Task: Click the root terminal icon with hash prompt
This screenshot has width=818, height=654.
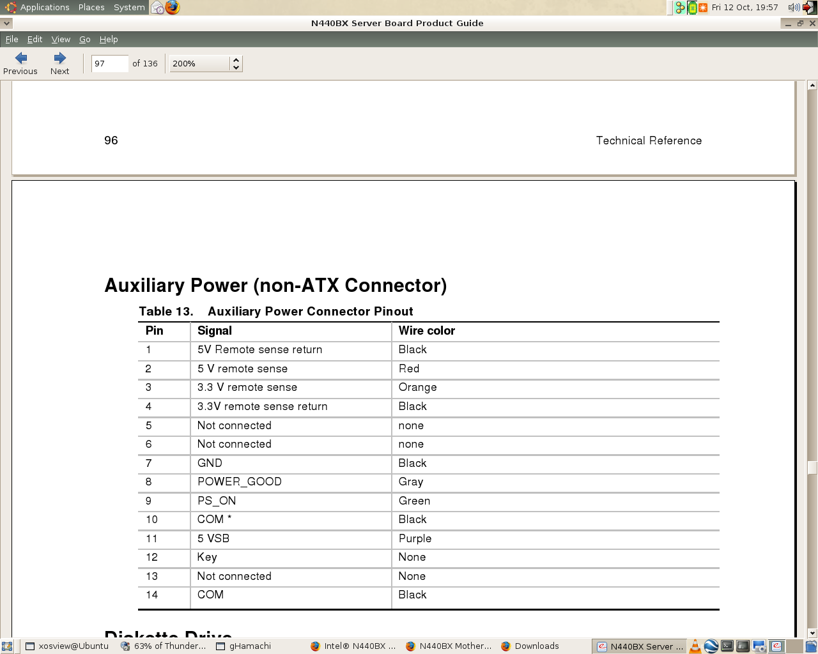Action: pos(743,646)
